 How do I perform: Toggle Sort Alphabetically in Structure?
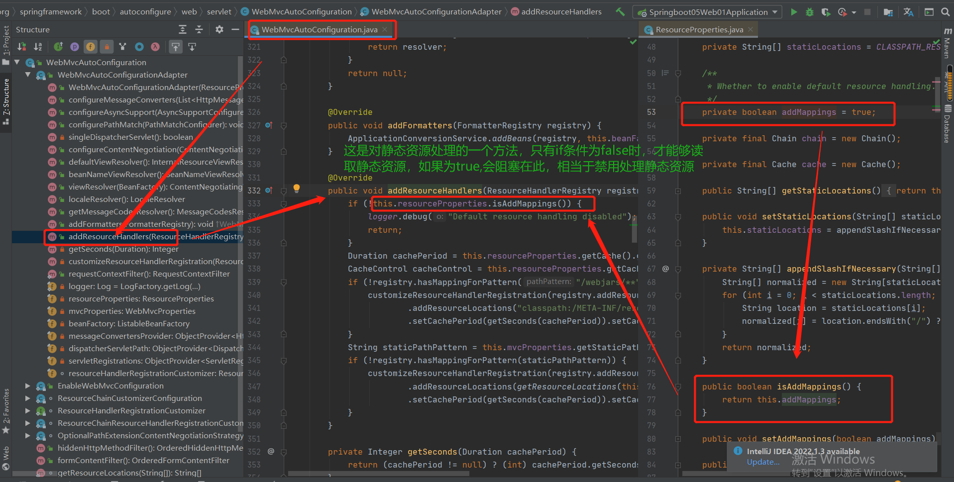(x=38, y=47)
